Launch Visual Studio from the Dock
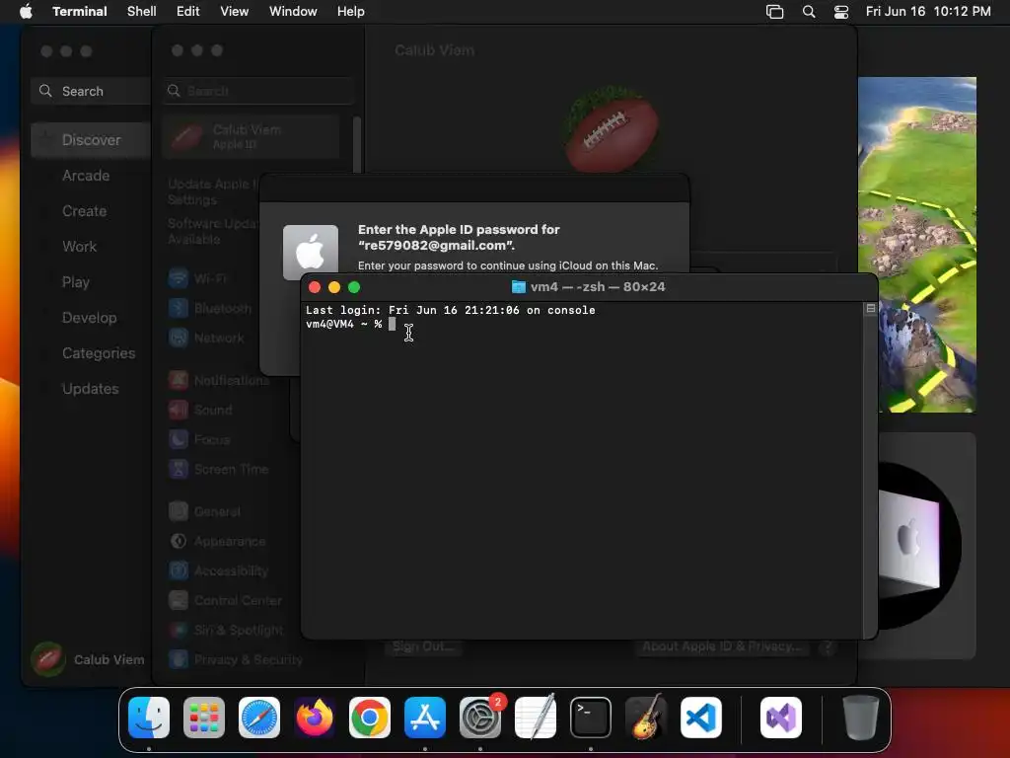 [781, 718]
